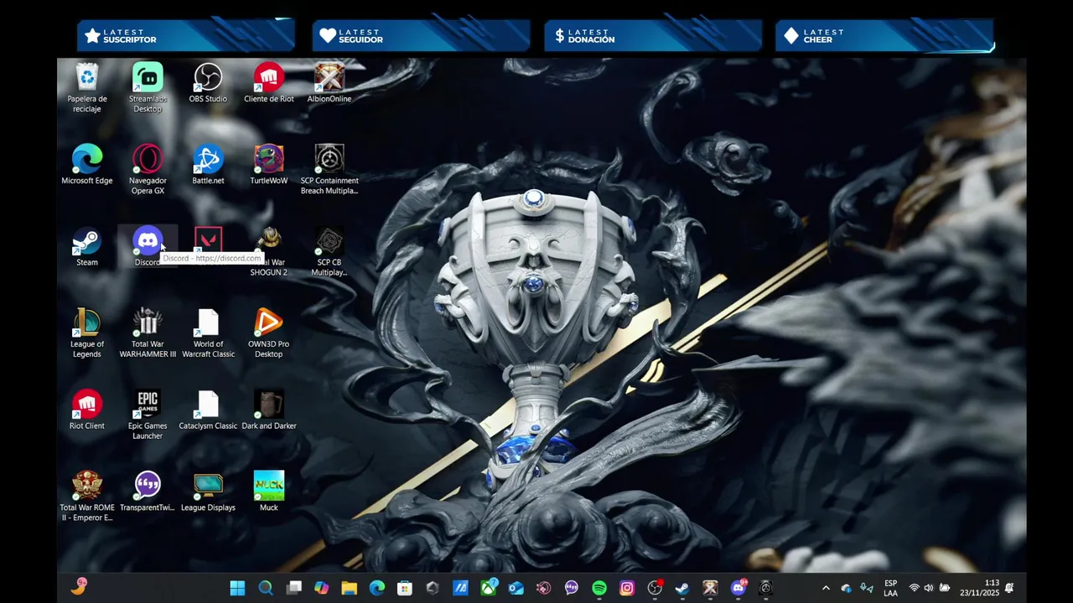Select the AlbionOnline desktop icon
The width and height of the screenshot is (1073, 603).
pyautogui.click(x=329, y=83)
